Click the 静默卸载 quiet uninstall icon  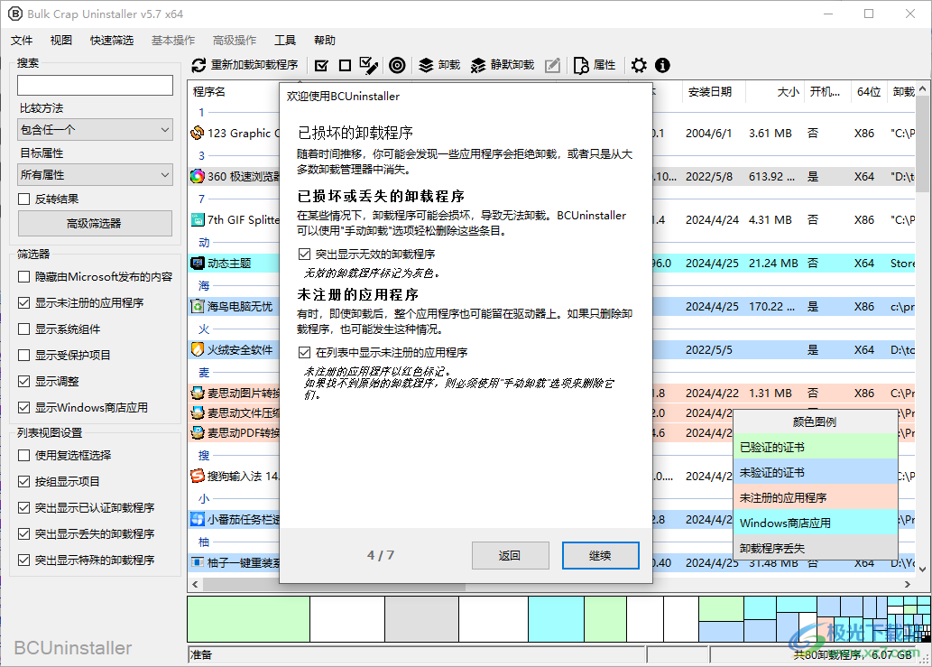478,65
